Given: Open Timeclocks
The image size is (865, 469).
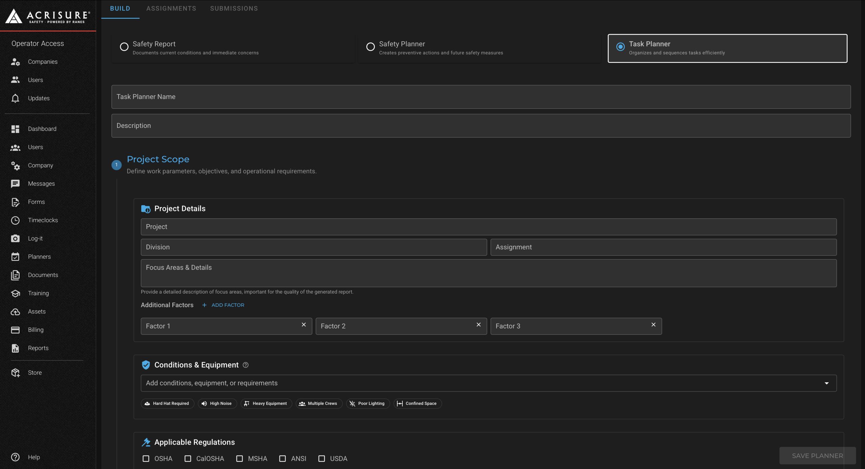Looking at the screenshot, I should pyautogui.click(x=43, y=220).
